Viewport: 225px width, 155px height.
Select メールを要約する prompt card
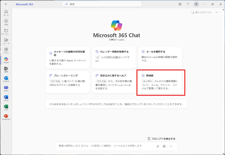(x=160, y=58)
